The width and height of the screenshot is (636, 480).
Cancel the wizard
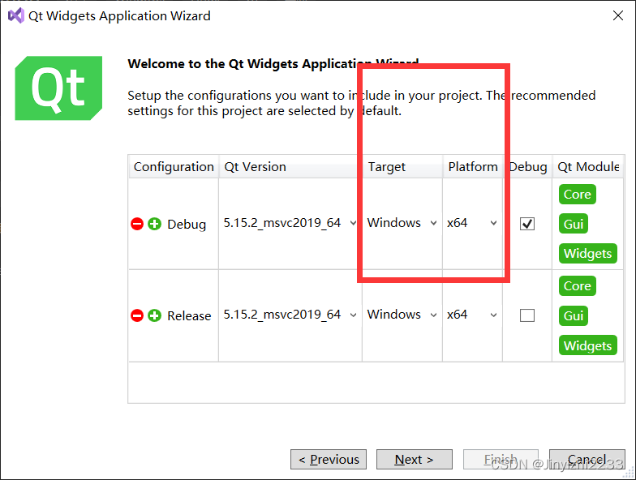pos(587,459)
